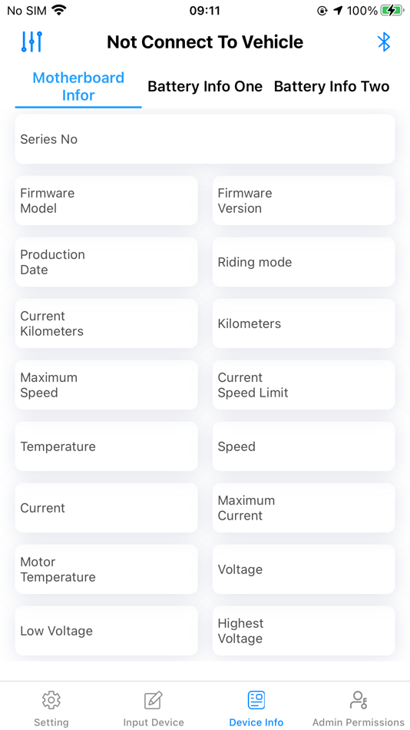410x730 pixels.
Task: Select the Maximum Current card
Action: [x=303, y=508]
